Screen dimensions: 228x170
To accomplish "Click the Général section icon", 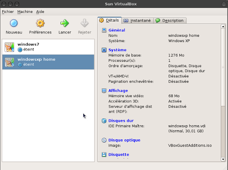I will pos(104,30).
